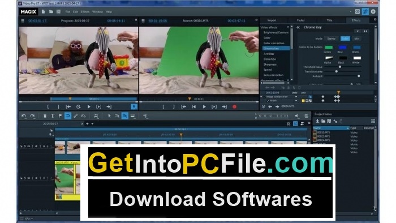Expand the Video effects dropdown arrow
This screenshot has height=223, width=396.
coord(287,27)
